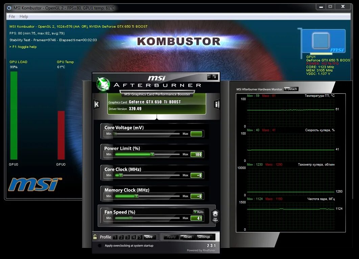Select profile slot 1
The height and width of the screenshot is (259, 359).
pyautogui.click(x=115, y=237)
